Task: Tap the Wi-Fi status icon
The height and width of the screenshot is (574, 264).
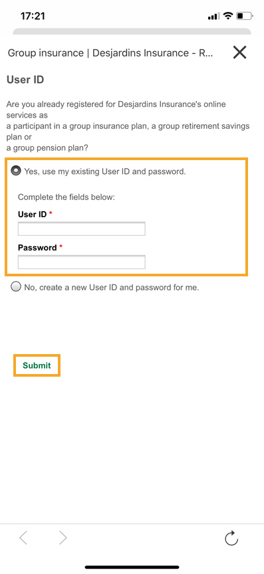Action: click(x=228, y=16)
